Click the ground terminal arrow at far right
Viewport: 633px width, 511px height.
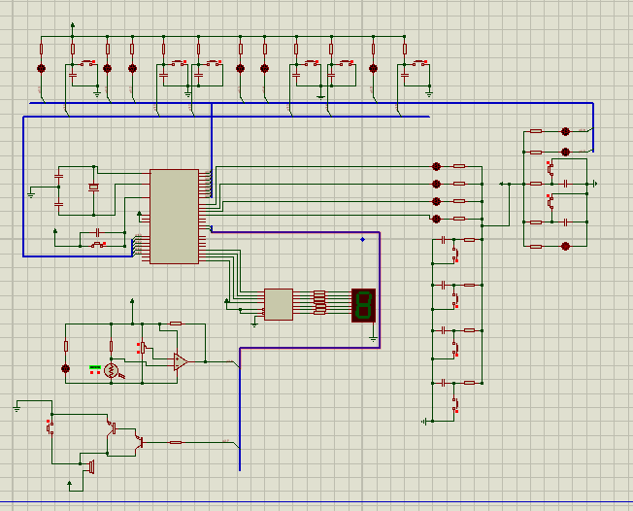[x=594, y=184]
